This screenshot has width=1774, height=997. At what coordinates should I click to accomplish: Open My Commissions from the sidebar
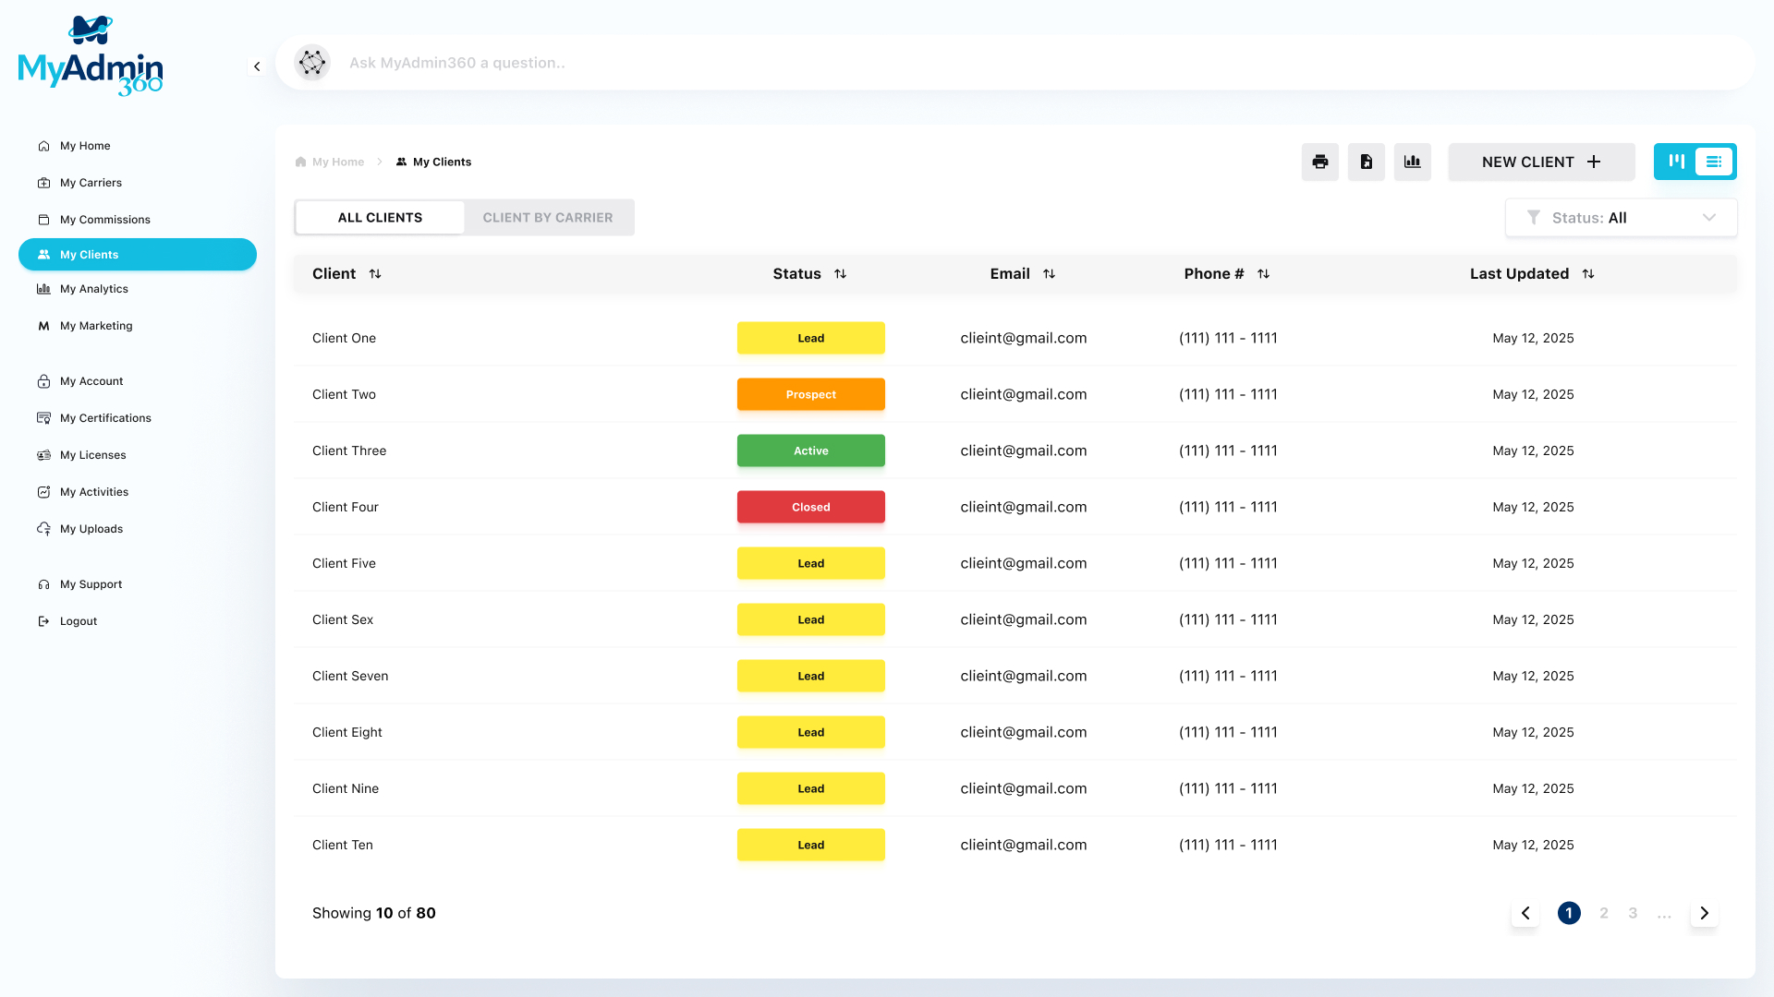pyautogui.click(x=104, y=219)
